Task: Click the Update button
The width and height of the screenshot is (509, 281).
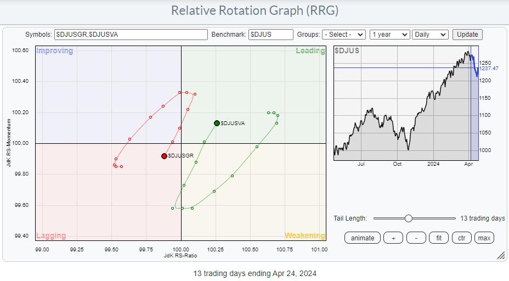Action: click(467, 34)
